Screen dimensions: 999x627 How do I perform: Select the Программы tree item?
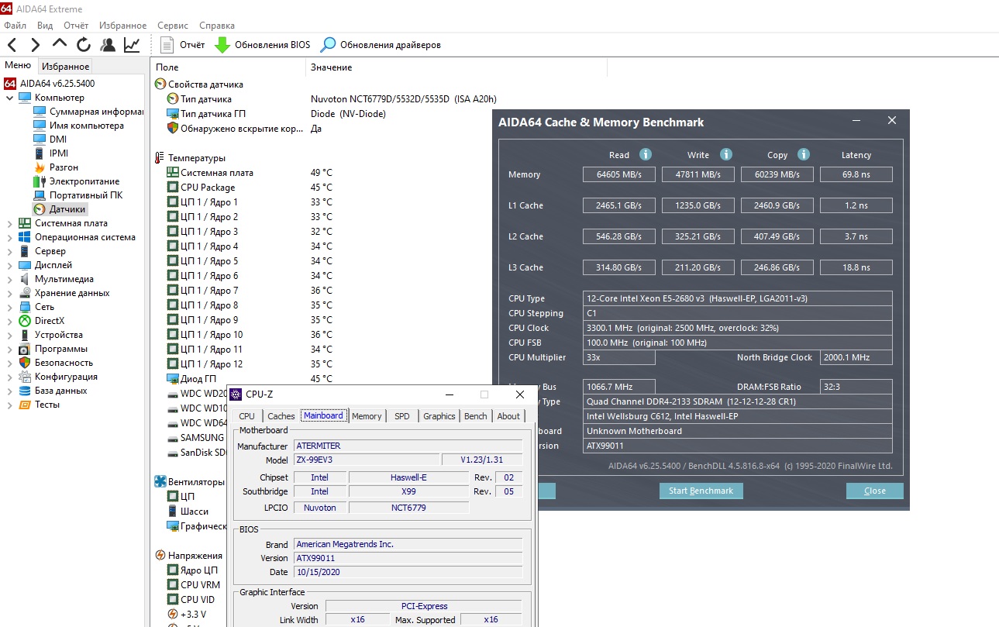[x=53, y=349]
